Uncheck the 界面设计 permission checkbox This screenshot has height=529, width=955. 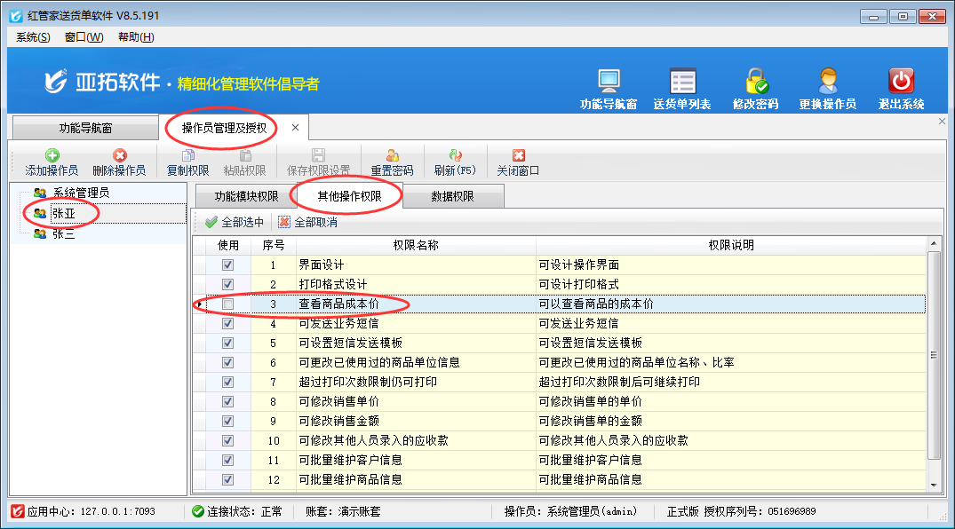tap(228, 265)
